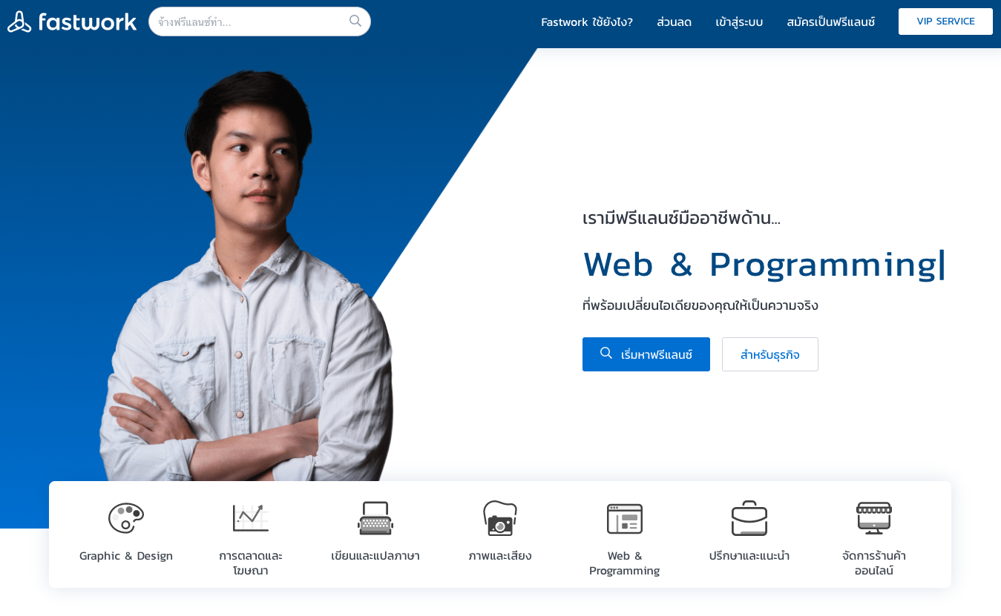Select the สำหรับธุรกิจ business button
1001x616 pixels.
tap(770, 354)
